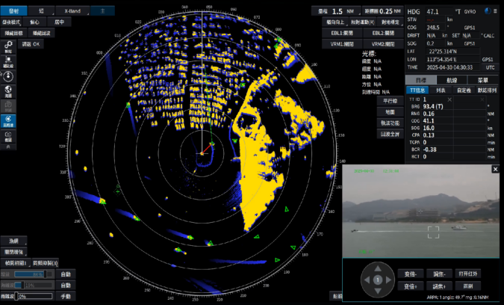504x305 pixels.
Task: Adjust the sea clutter slider
Action: pos(34,285)
